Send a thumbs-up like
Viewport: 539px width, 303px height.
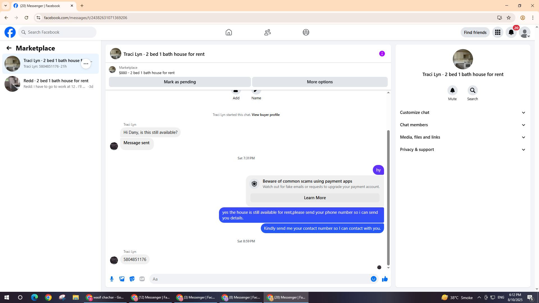tap(385, 279)
